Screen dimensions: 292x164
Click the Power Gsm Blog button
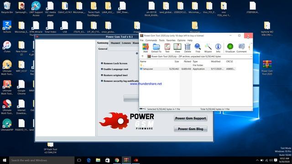(x=191, y=129)
